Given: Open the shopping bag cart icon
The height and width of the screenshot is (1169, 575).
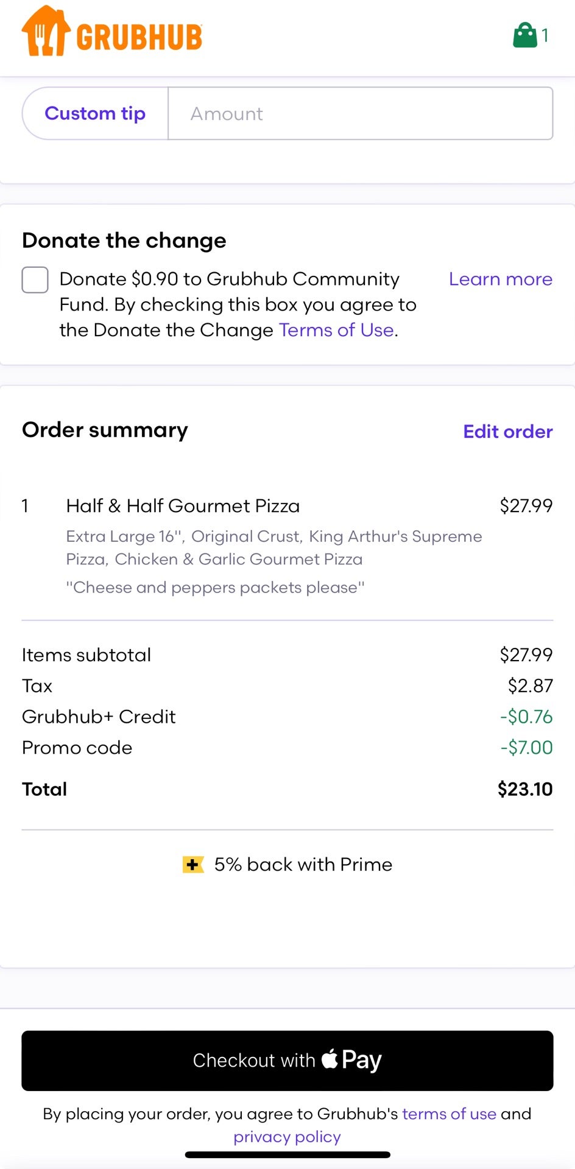Looking at the screenshot, I should 524,35.
